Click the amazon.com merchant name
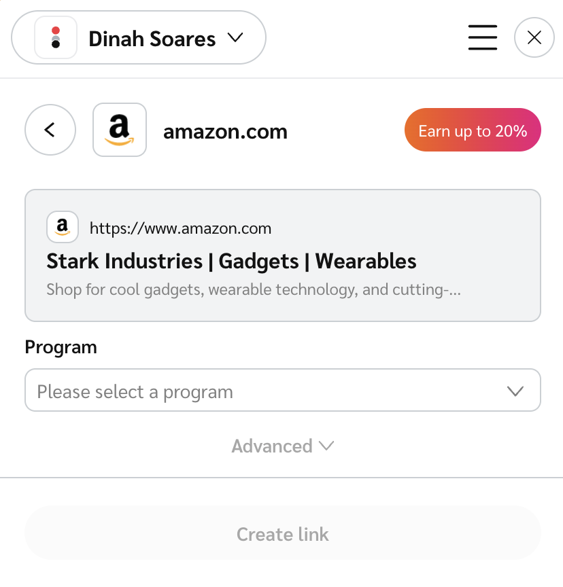563x587 pixels. click(225, 131)
